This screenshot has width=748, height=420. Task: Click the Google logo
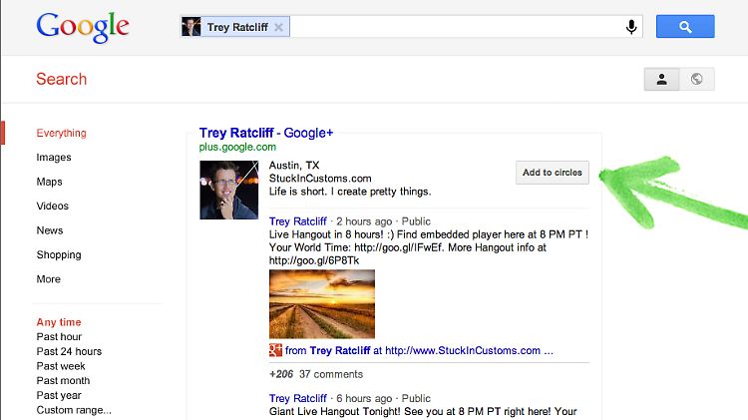[x=83, y=27]
